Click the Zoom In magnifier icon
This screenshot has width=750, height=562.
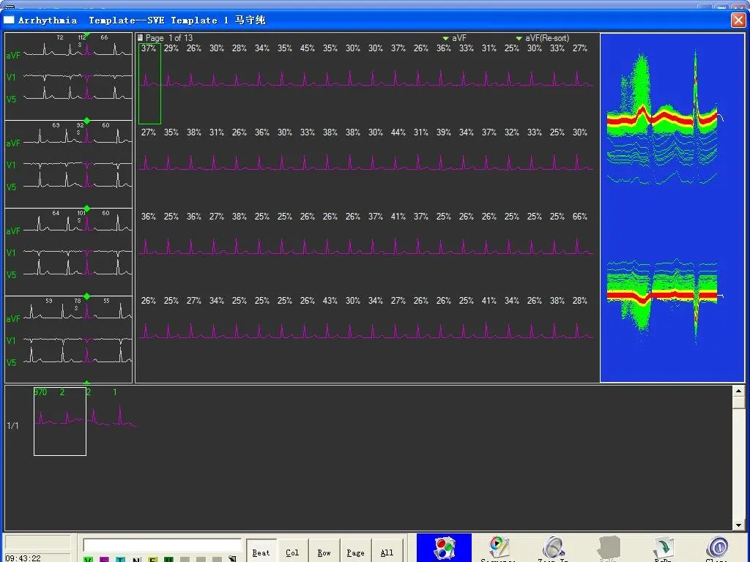(553, 548)
